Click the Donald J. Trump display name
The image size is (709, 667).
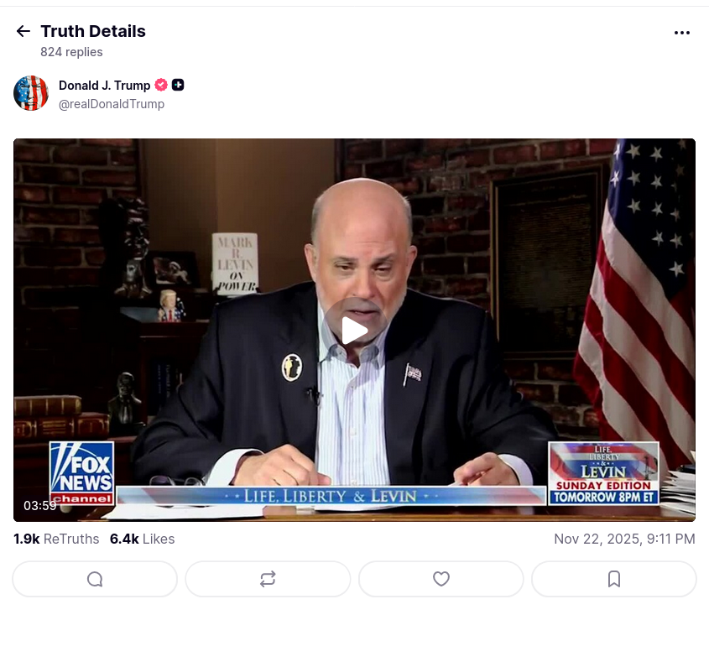104,85
